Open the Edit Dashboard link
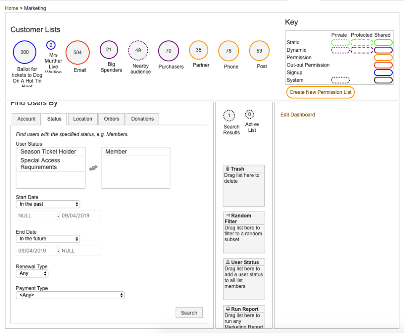The height and width of the screenshot is (333, 404). pyautogui.click(x=298, y=115)
